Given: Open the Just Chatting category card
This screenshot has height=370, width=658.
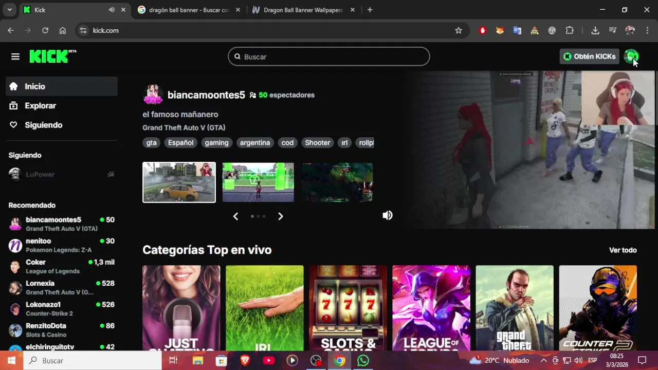Looking at the screenshot, I should point(181,308).
